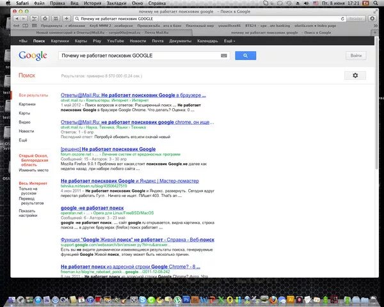Launch Adobe Bridge from the Dock
The image size is (384, 307).
pos(195,299)
